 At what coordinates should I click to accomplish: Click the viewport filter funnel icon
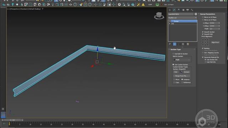(x=43, y=9)
